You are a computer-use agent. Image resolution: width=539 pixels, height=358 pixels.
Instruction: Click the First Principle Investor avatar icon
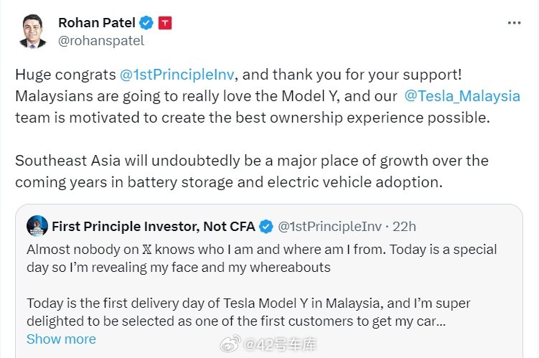pyautogui.click(x=37, y=226)
